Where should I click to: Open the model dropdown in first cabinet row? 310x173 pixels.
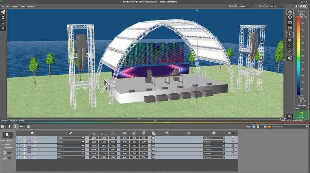[x=71, y=138]
